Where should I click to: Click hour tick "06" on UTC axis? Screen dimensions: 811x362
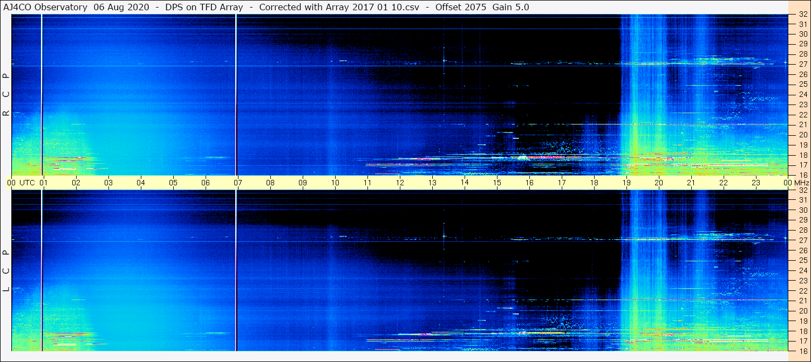(206, 183)
